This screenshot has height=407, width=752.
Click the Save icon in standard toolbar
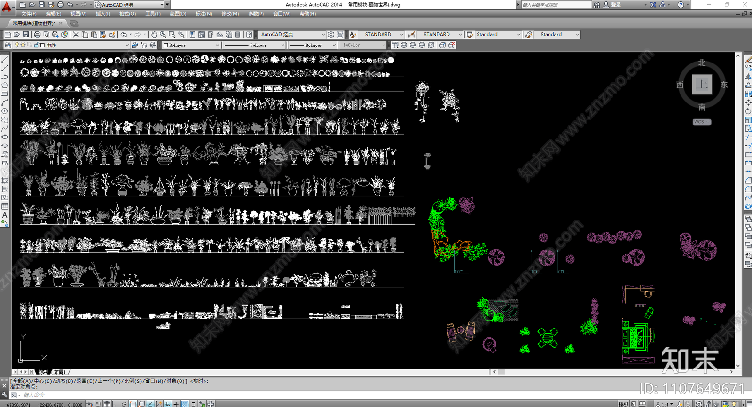(x=26, y=34)
